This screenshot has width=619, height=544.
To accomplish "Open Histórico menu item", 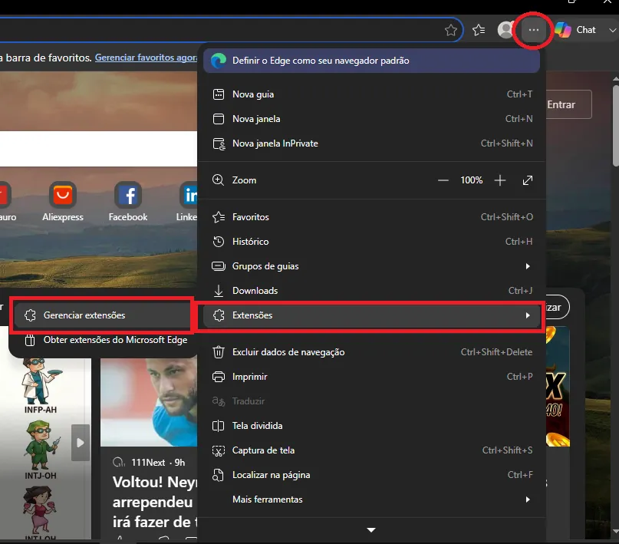I will click(371, 242).
